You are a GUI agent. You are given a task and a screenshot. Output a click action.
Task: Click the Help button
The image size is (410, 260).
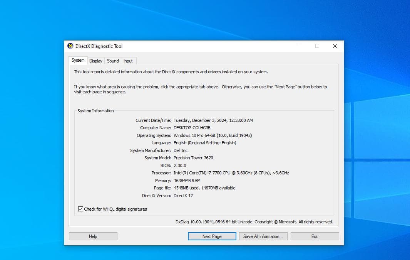pyautogui.click(x=93, y=236)
